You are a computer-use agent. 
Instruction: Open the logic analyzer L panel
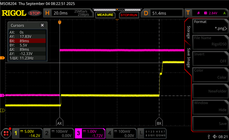click(x=152, y=133)
